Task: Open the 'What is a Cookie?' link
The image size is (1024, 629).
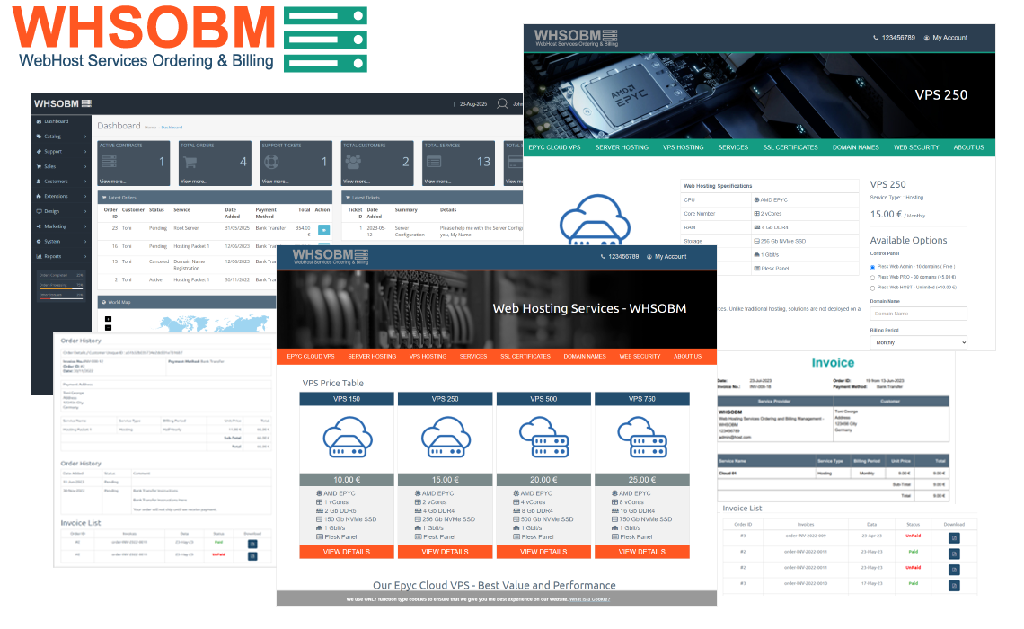Action: [x=589, y=598]
